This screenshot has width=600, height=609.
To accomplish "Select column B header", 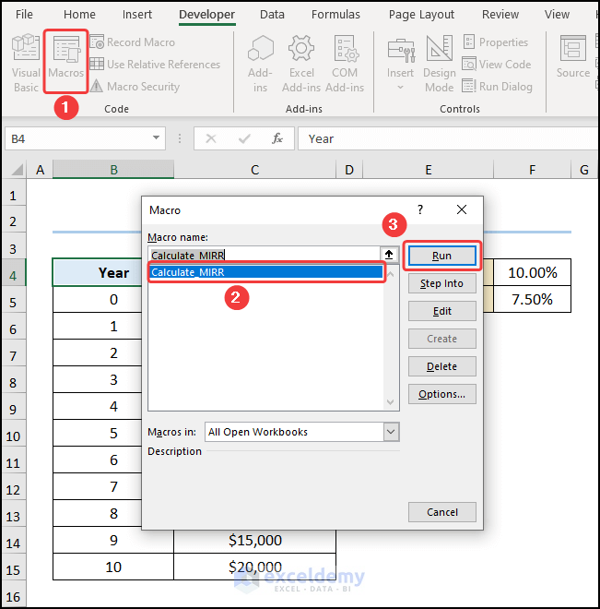I will [x=113, y=170].
